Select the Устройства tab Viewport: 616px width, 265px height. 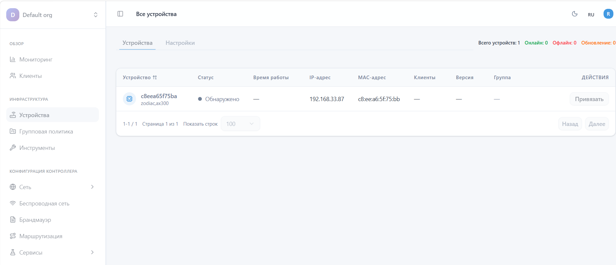(137, 43)
